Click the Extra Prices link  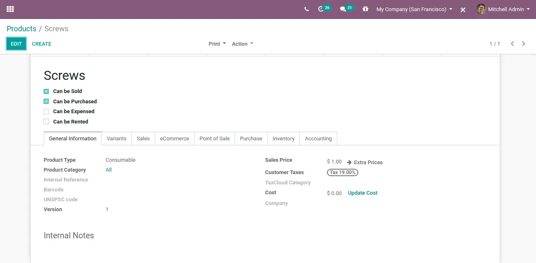point(368,163)
